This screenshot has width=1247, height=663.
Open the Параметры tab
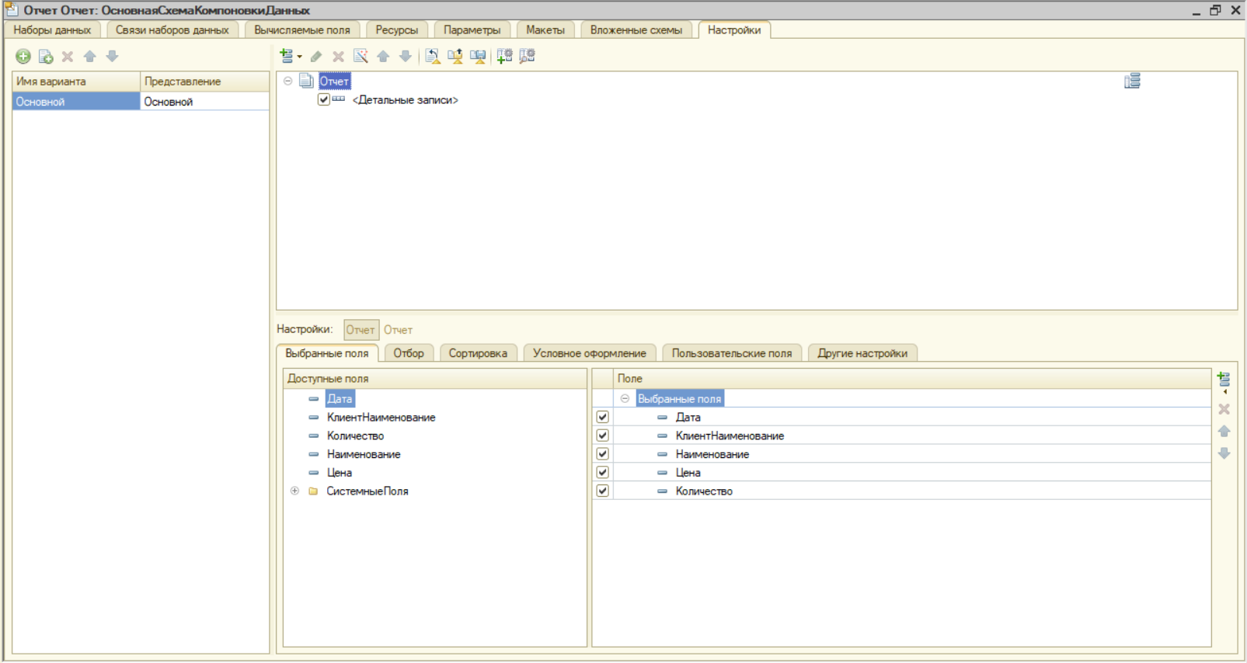coord(472,30)
